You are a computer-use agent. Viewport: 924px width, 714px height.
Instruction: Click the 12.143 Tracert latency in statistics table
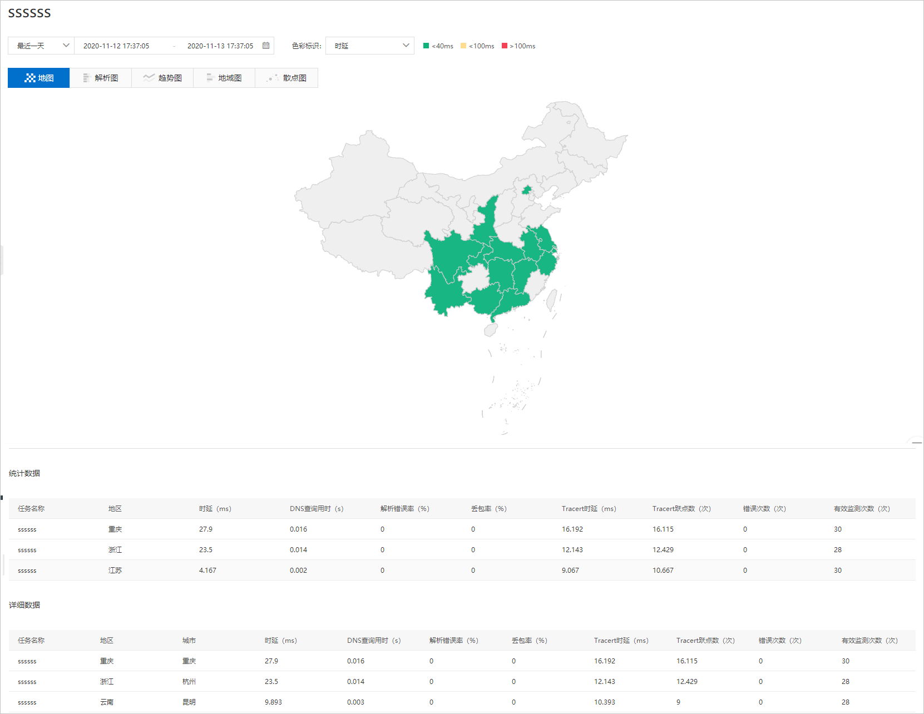tap(572, 550)
